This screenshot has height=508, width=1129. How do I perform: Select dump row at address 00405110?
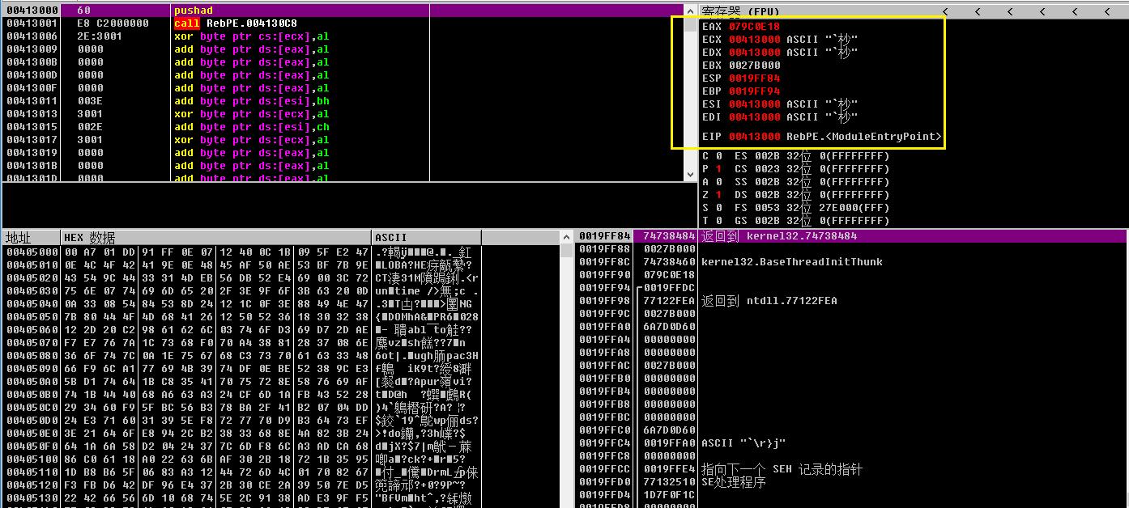click(242, 472)
